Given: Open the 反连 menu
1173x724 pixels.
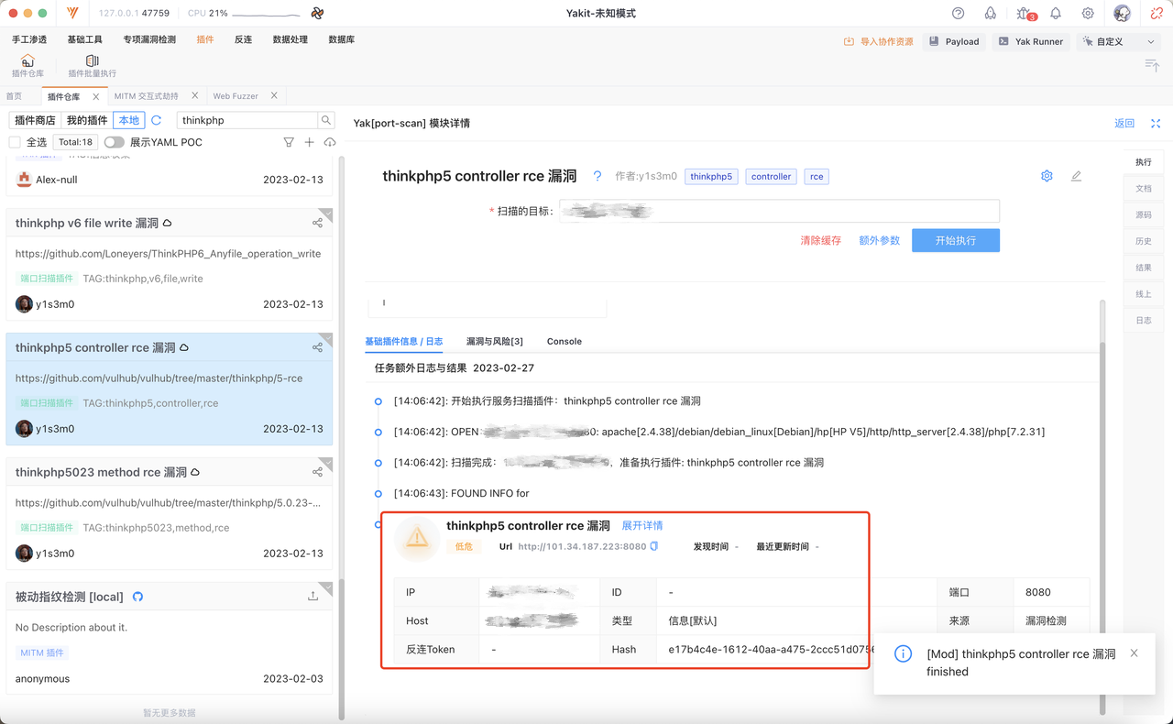Looking at the screenshot, I should [243, 39].
